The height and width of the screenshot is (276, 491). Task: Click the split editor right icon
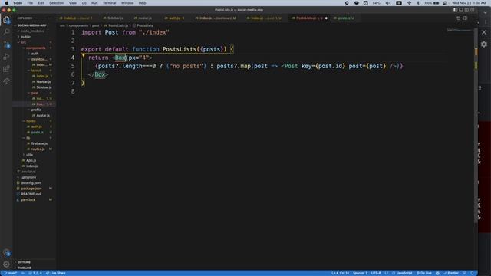466,18
